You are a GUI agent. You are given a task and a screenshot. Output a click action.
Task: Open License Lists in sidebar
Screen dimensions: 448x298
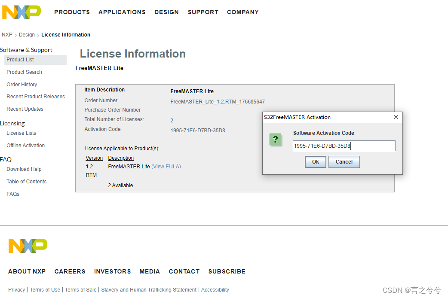(x=21, y=133)
